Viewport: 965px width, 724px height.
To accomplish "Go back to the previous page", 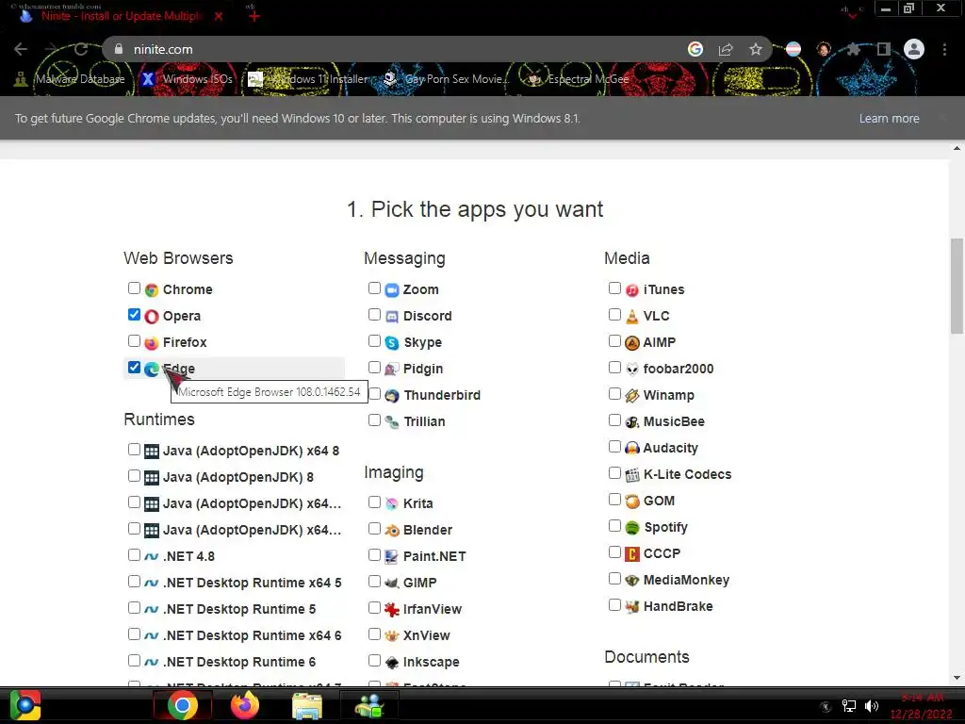I will tap(21, 49).
